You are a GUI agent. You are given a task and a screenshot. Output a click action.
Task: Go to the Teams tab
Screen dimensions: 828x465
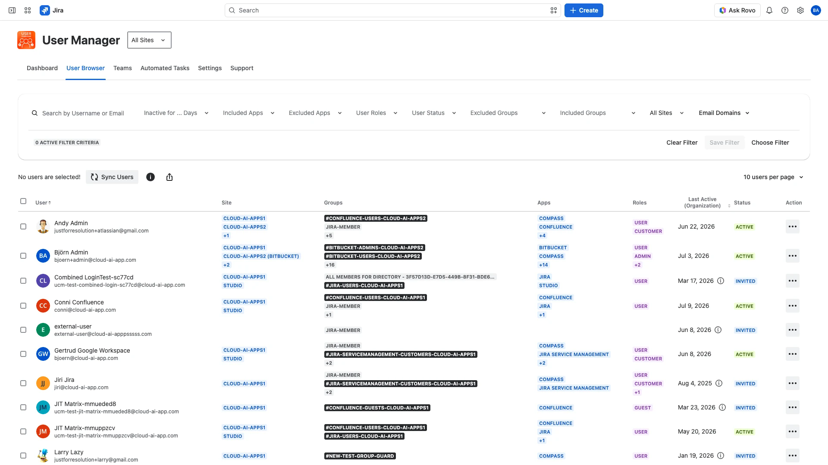click(122, 68)
